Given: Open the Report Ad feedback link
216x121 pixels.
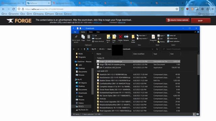Looking at the screenshot, I should tap(122, 23).
